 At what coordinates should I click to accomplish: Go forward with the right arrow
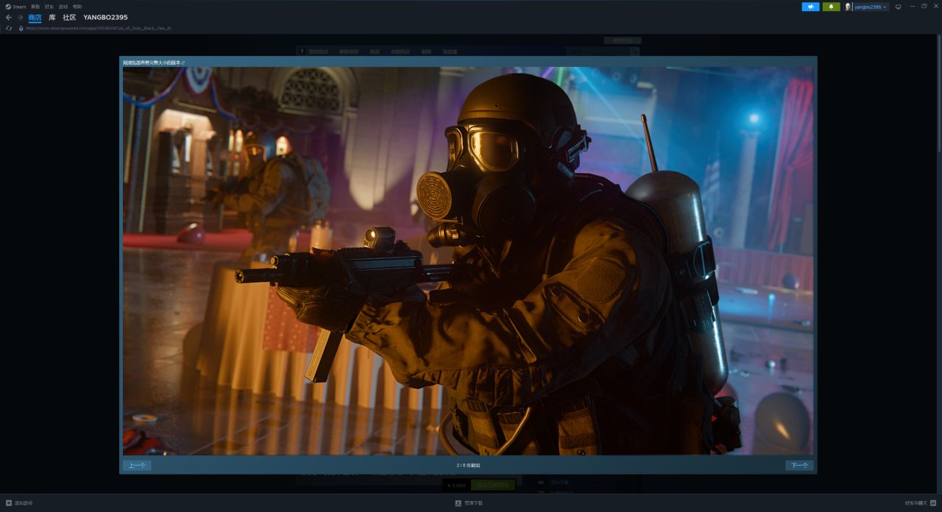coord(21,17)
